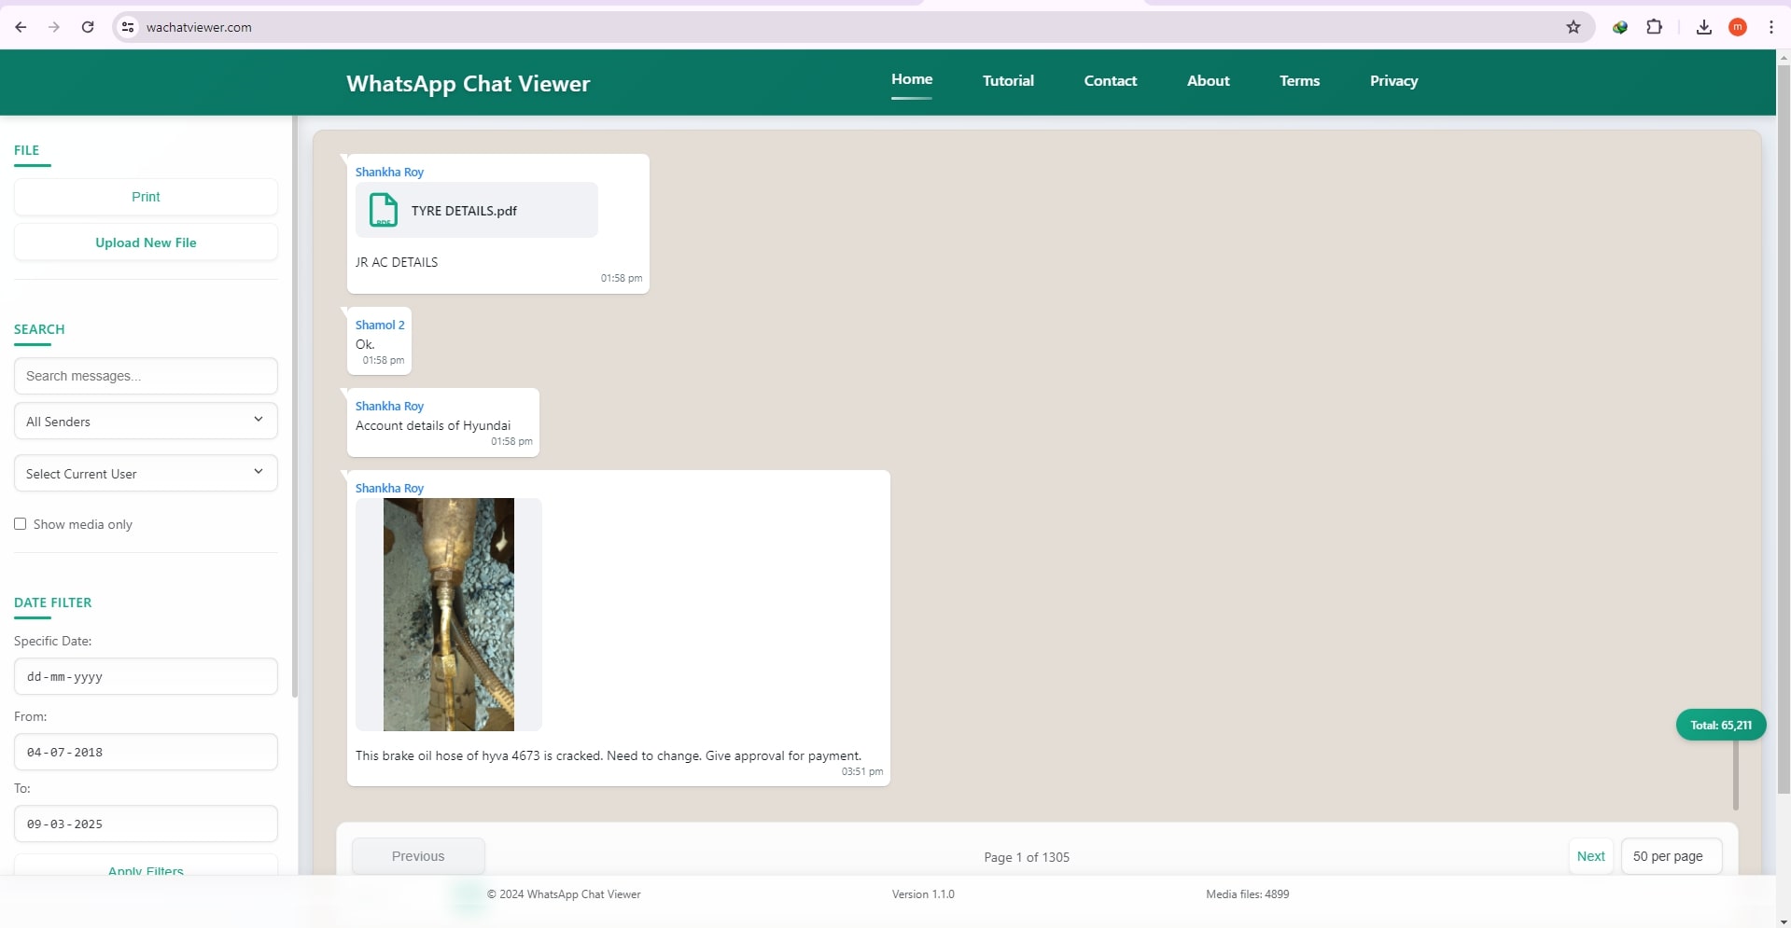The image size is (1791, 928).
Task: Click the browser back arrow
Action: click(x=21, y=27)
